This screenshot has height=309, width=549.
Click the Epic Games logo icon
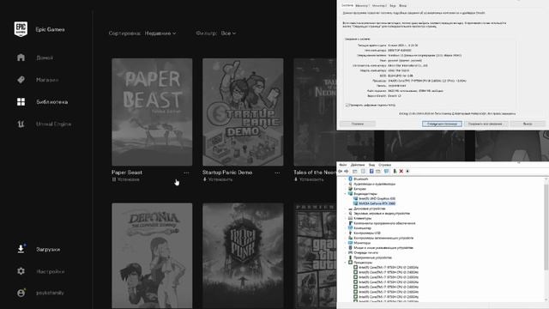click(21, 28)
